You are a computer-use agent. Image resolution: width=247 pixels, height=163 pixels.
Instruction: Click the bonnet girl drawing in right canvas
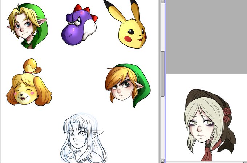point(210,125)
